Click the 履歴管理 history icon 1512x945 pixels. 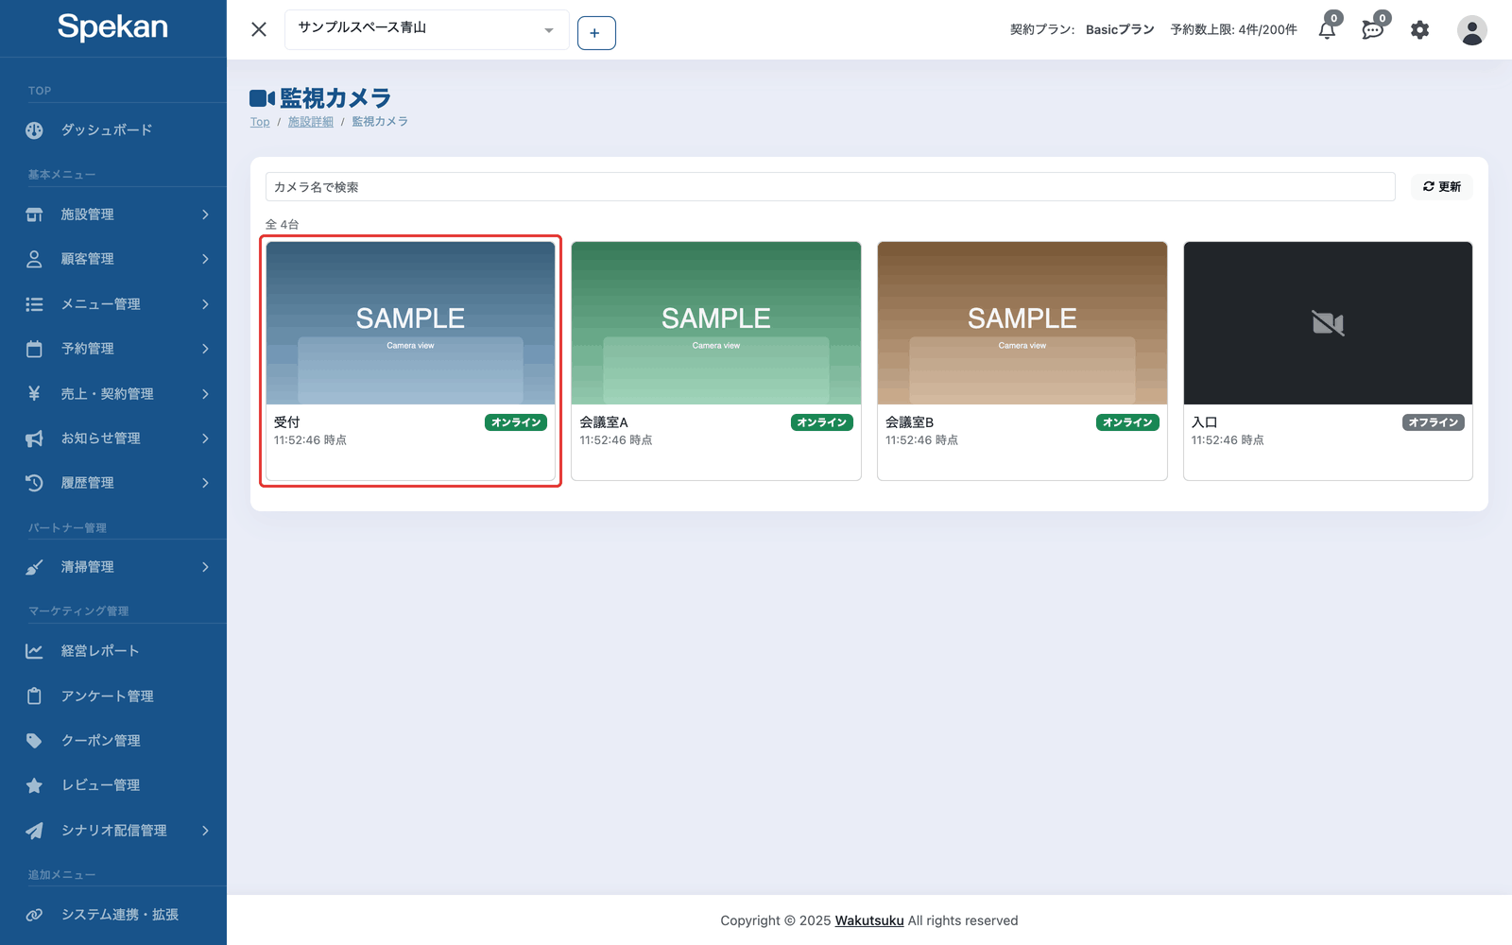34,483
